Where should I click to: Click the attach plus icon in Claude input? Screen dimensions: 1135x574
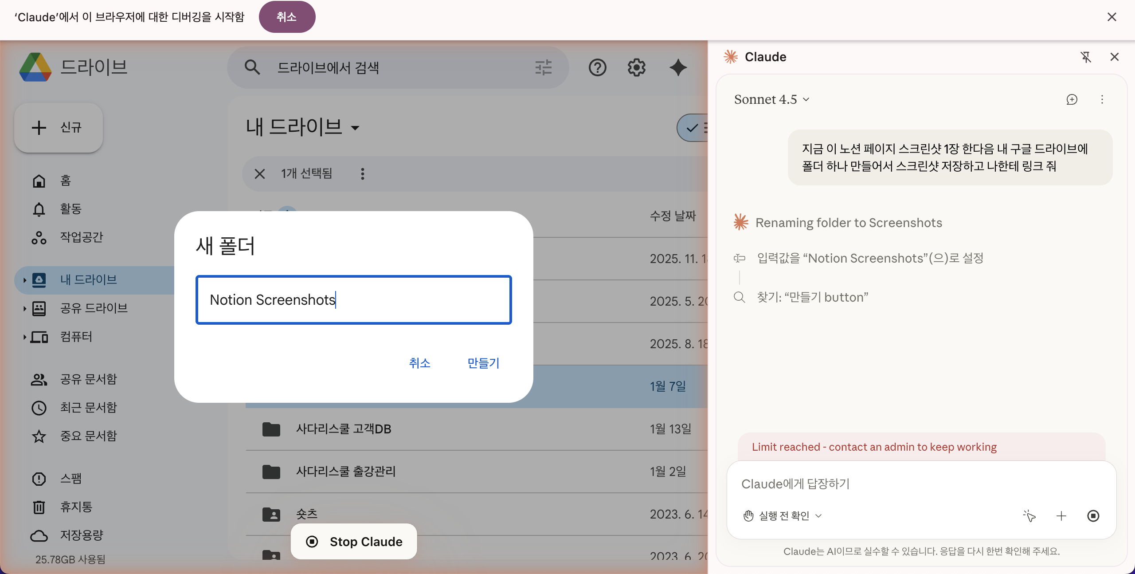click(1061, 516)
